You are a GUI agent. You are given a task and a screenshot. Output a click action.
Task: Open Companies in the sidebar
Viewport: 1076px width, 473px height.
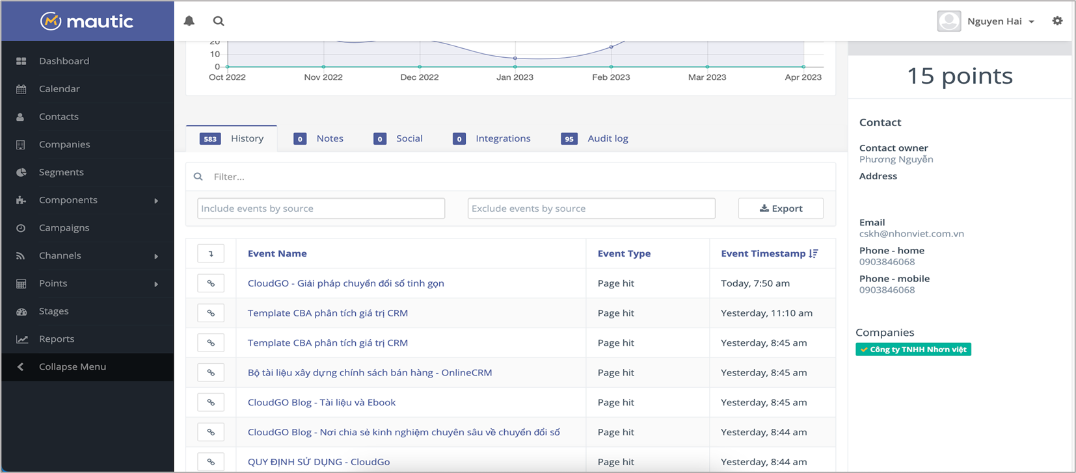point(64,144)
